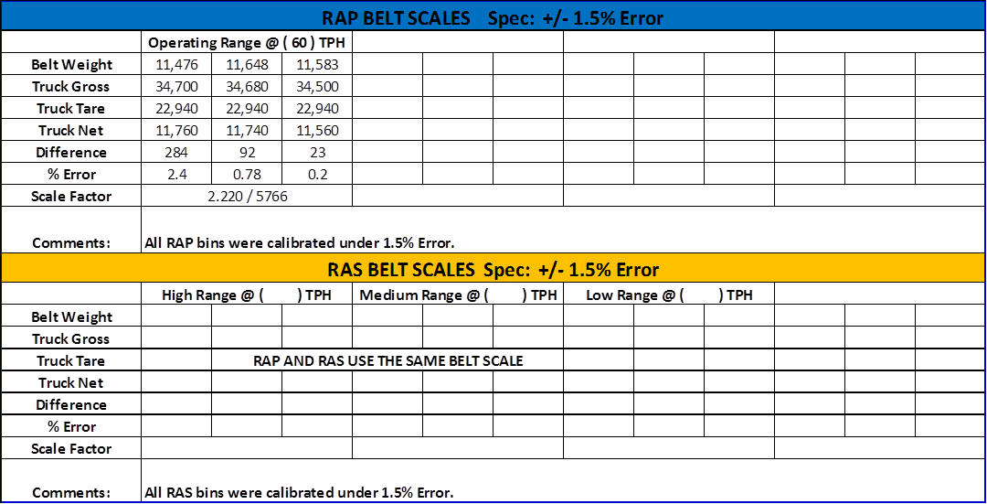Image resolution: width=987 pixels, height=504 pixels.
Task: Click the RAP AND RAS USE THE SAME BELT SCALE note
Action: pos(387,361)
